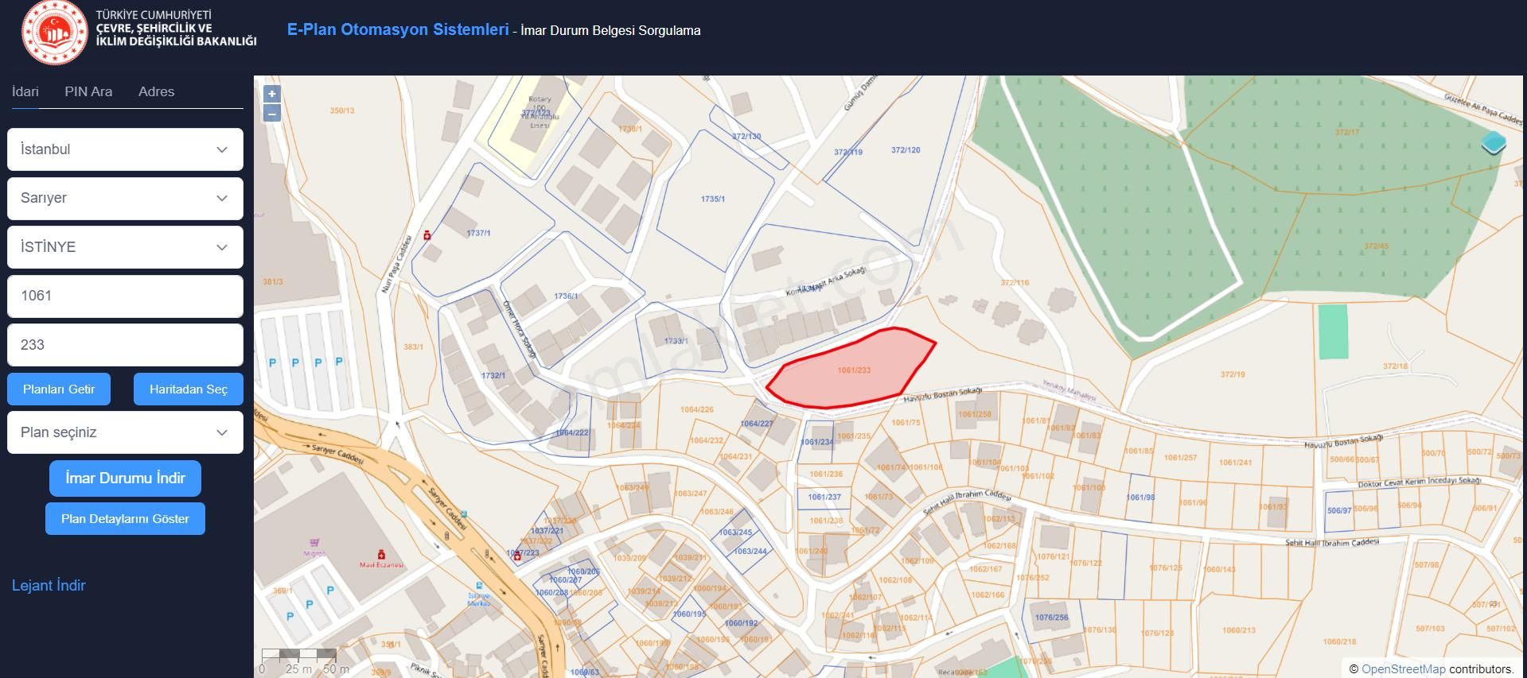This screenshot has height=678, width=1527.
Task: Focus the parcel number field 233
Action: click(125, 345)
